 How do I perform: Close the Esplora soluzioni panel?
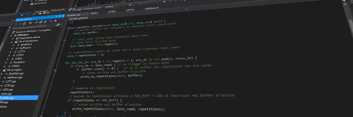click(63, 16)
